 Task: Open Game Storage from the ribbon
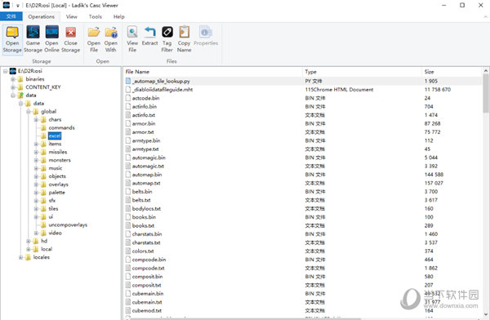(33, 39)
